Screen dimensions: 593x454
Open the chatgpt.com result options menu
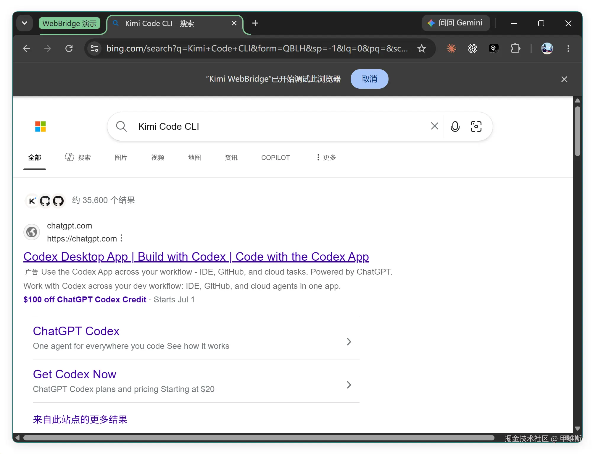pyautogui.click(x=121, y=238)
